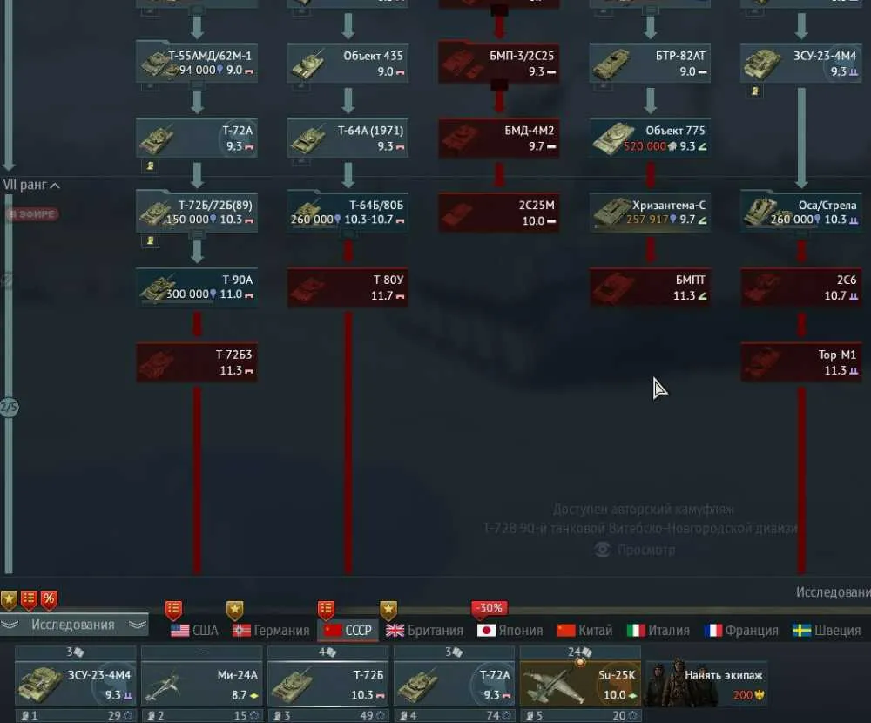Select the Объект 435 vehicle card
Image resolution: width=871 pixels, height=723 pixels.
348,63
